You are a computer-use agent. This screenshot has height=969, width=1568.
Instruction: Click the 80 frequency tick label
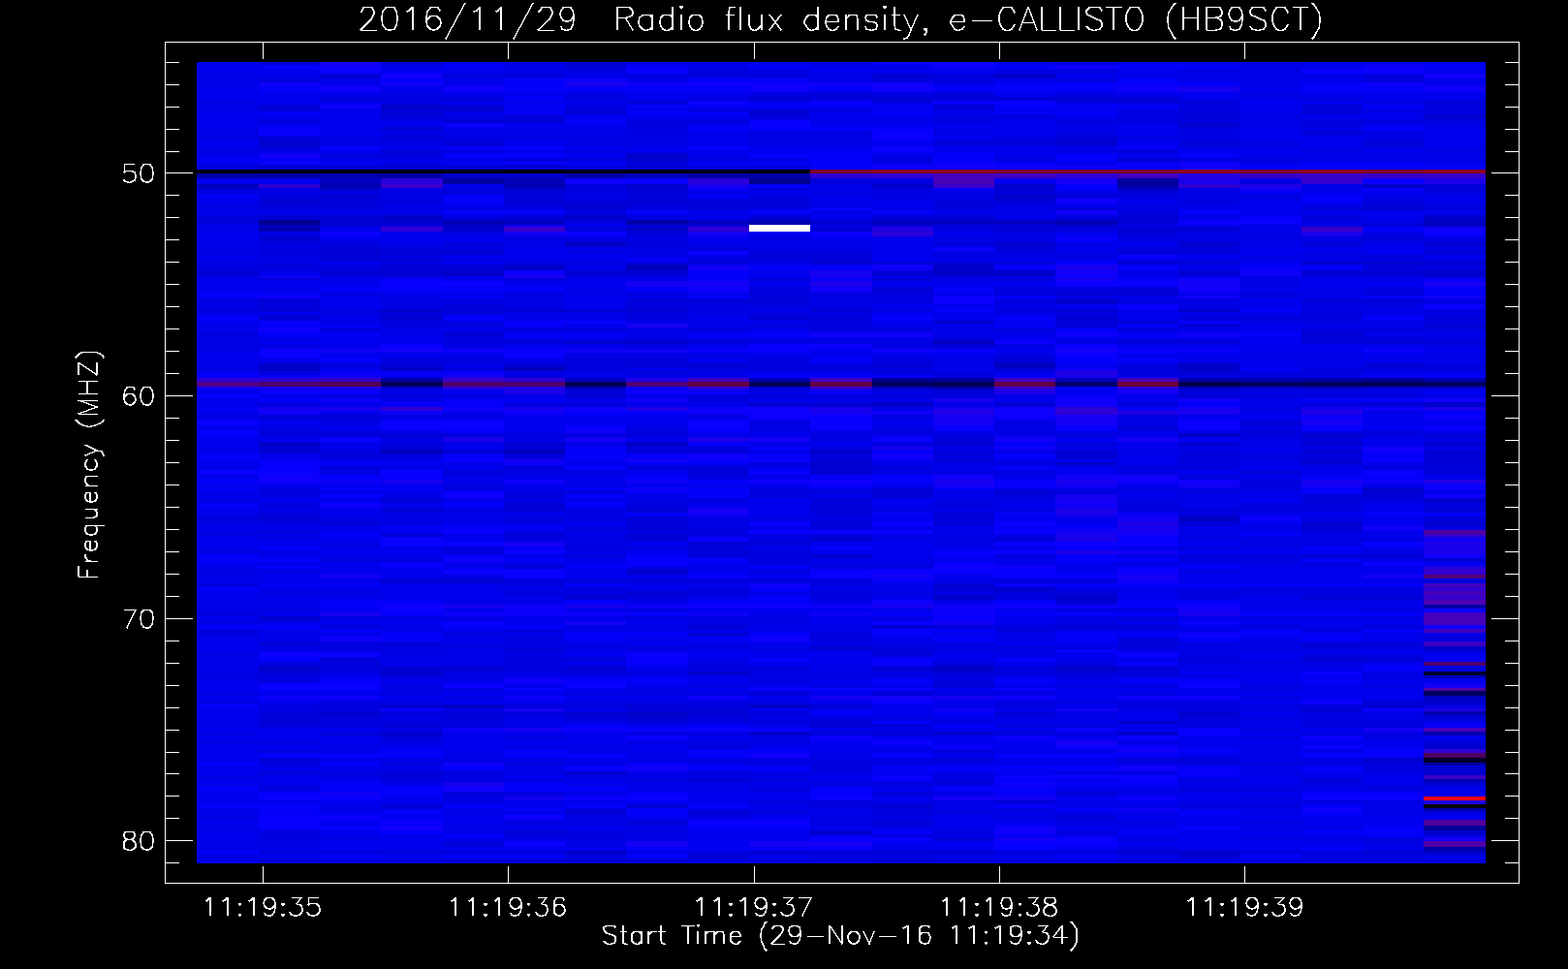point(139,841)
